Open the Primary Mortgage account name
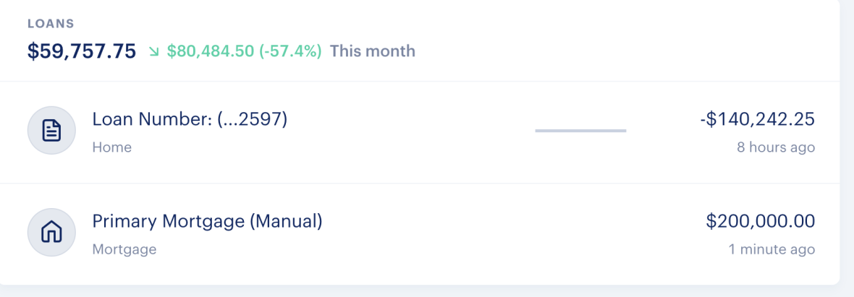This screenshot has width=854, height=297. (x=168, y=221)
